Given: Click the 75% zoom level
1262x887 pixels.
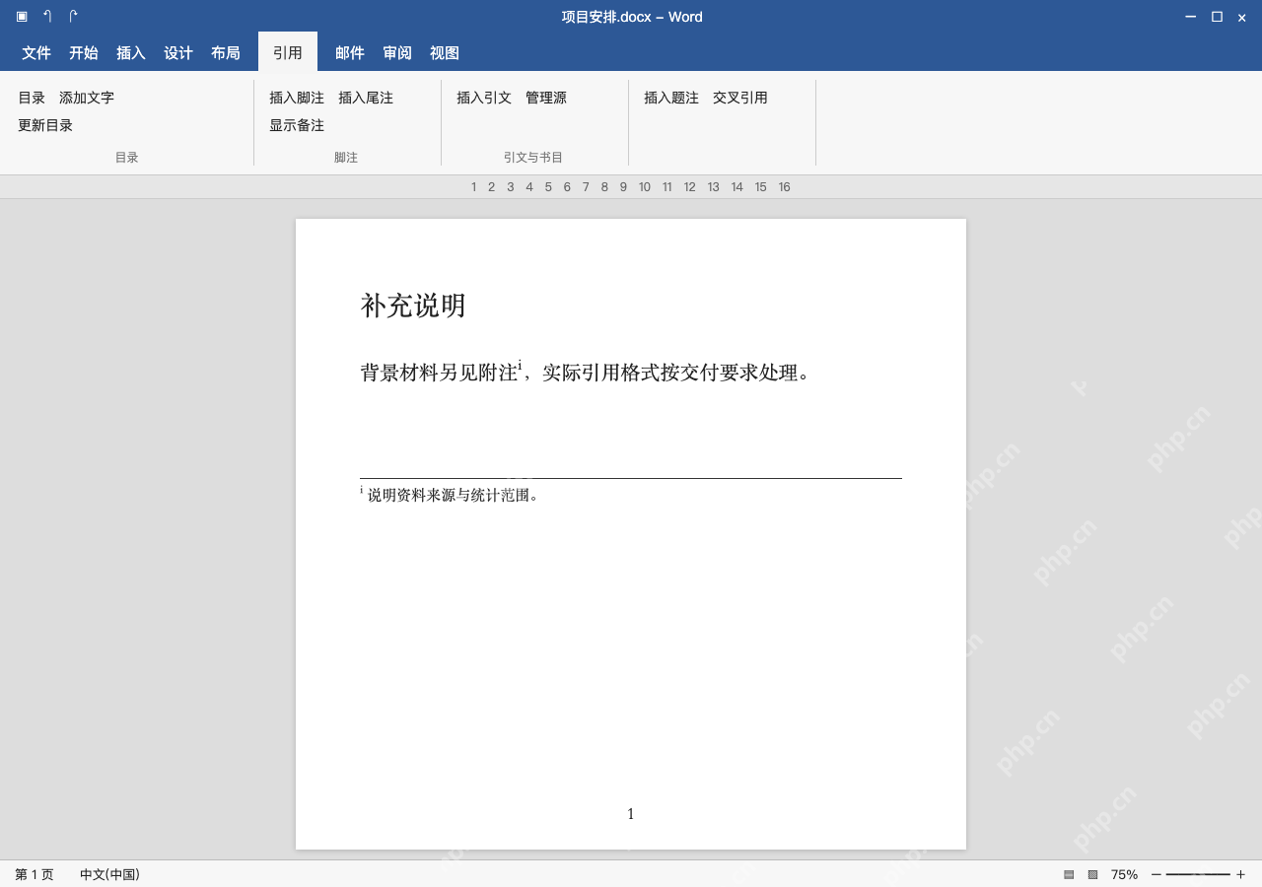Looking at the screenshot, I should pos(1124,874).
